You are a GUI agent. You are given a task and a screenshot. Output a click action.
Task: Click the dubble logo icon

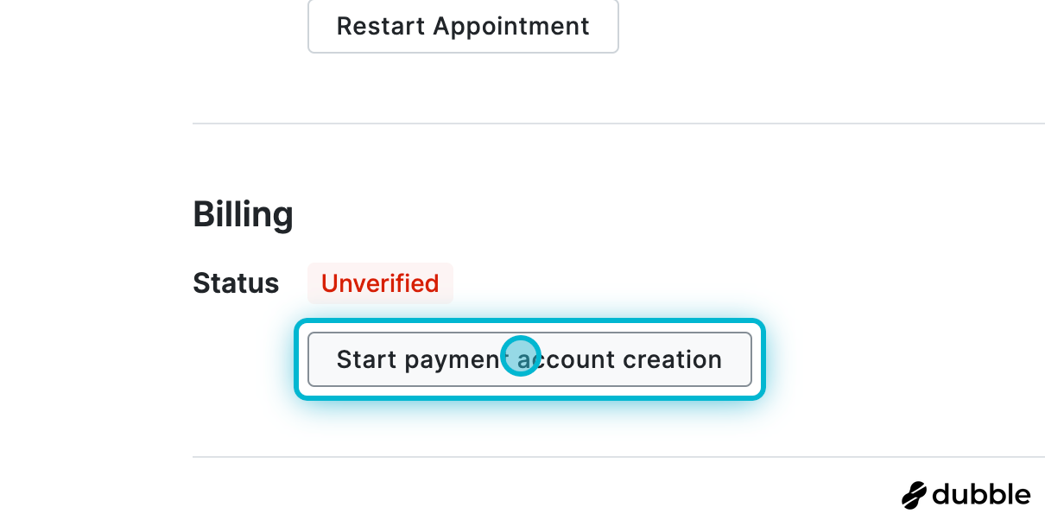tap(914, 495)
